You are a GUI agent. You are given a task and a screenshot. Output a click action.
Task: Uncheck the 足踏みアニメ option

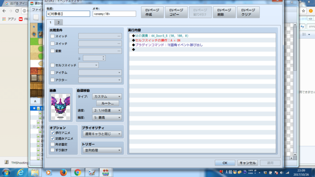click(x=53, y=139)
